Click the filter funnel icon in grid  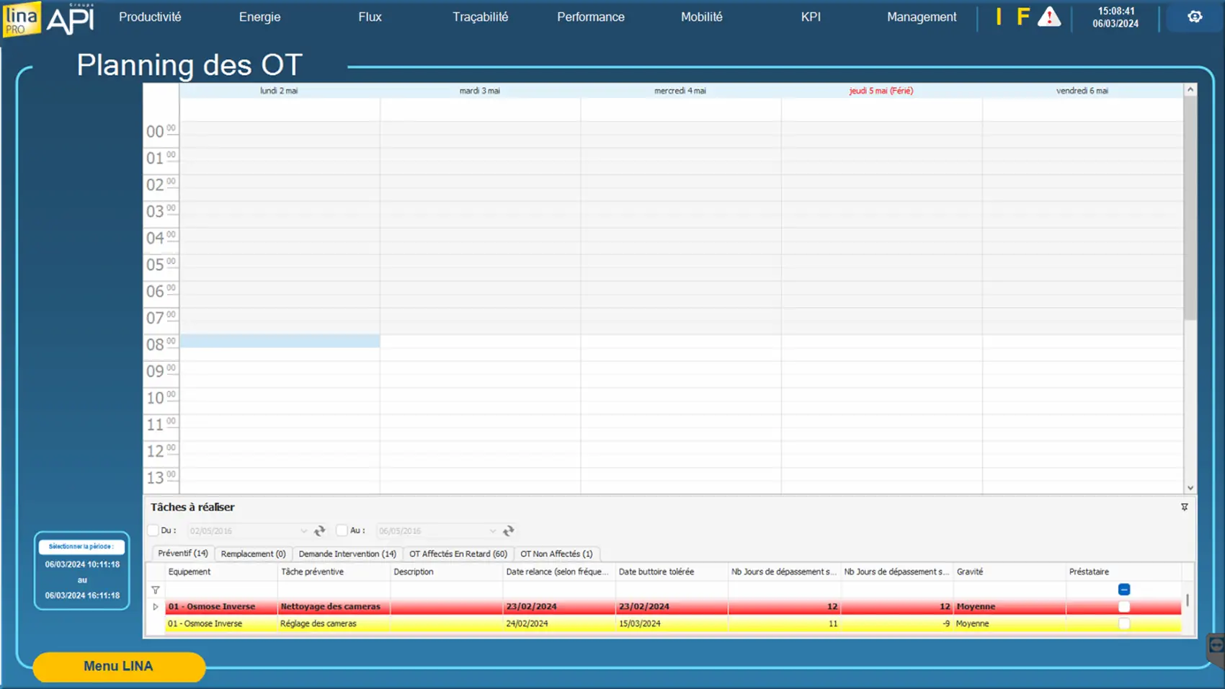tap(156, 590)
